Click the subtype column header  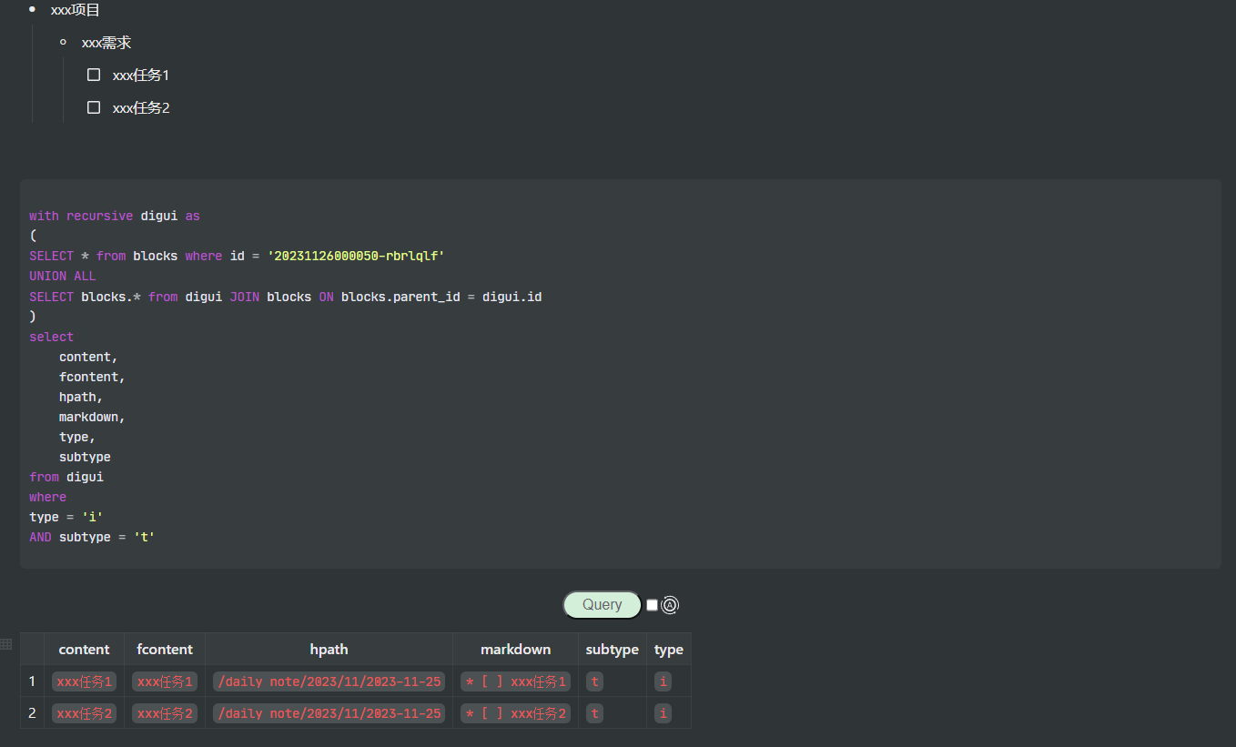[x=612, y=649]
